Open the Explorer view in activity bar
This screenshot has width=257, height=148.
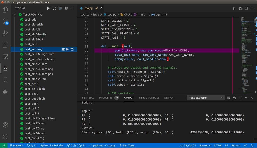coord(5,10)
